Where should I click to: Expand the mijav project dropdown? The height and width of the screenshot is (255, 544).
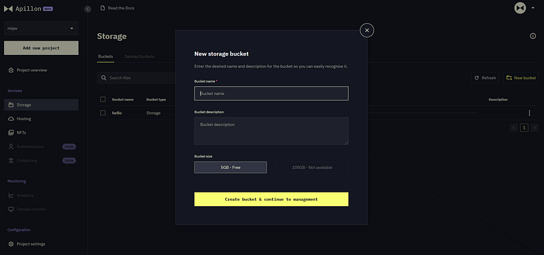point(72,28)
